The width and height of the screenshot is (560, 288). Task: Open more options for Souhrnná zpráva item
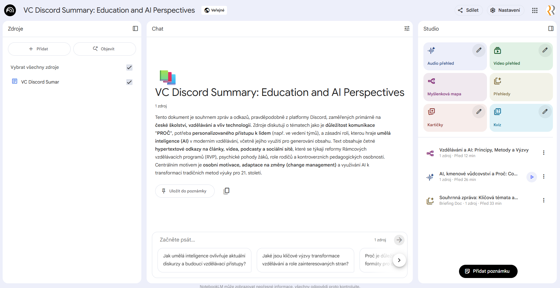[x=544, y=200]
